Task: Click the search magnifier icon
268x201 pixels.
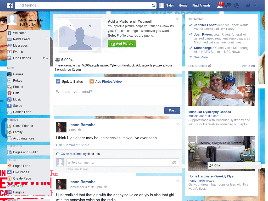Action: pos(153,5)
